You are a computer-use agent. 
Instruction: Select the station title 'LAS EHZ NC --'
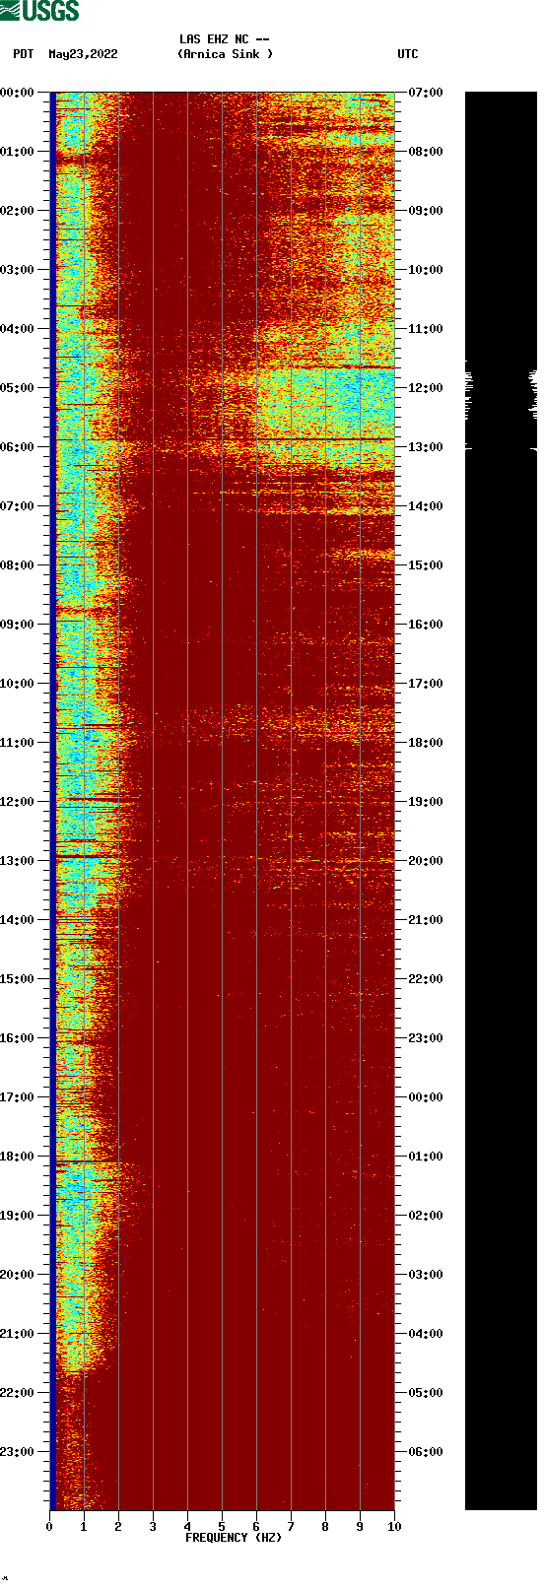[225, 39]
